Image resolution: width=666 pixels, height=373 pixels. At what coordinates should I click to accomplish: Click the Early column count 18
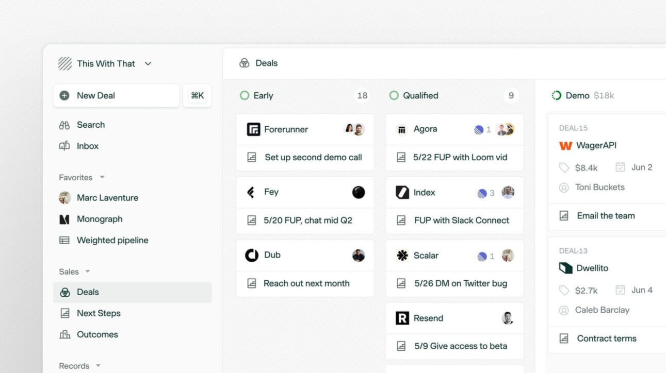(x=362, y=95)
